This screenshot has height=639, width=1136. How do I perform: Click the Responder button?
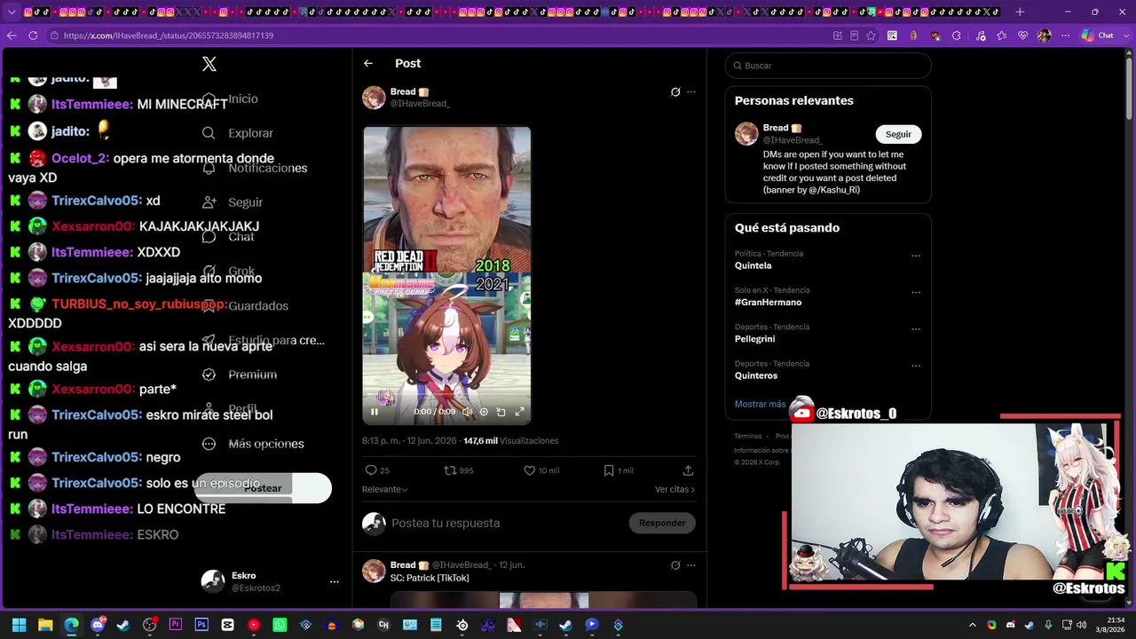[x=662, y=523]
